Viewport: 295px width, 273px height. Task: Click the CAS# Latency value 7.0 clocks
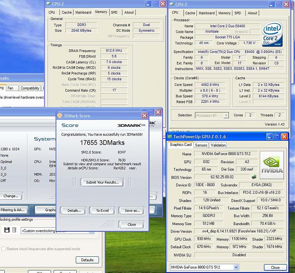pos(114,62)
